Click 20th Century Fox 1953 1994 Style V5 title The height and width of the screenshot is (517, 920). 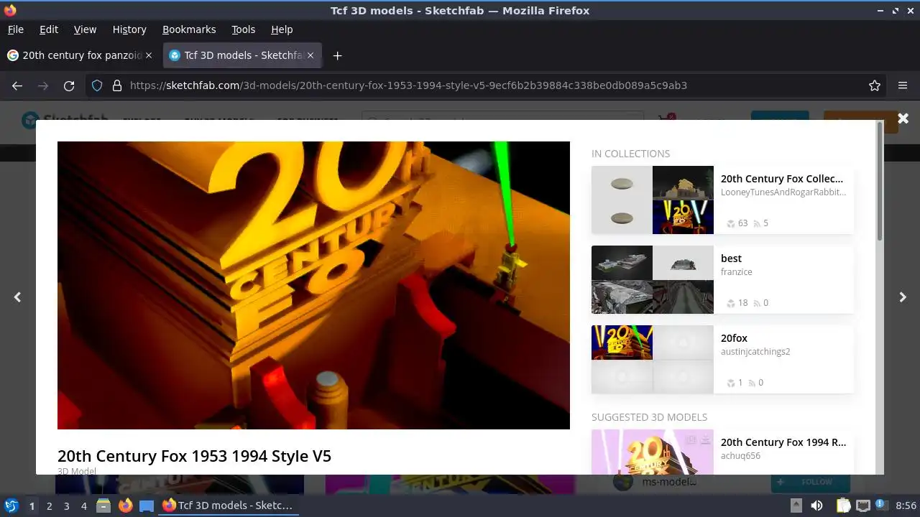pos(194,456)
